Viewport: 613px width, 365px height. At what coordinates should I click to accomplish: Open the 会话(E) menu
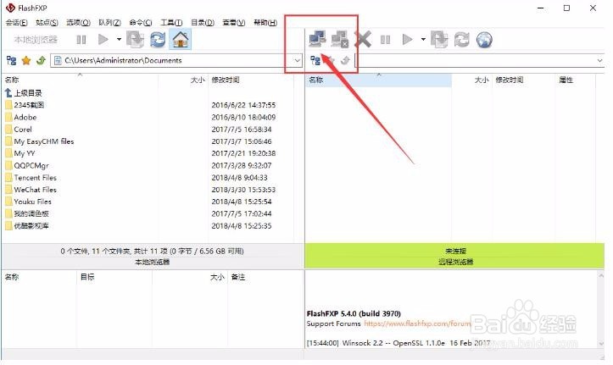(x=16, y=23)
